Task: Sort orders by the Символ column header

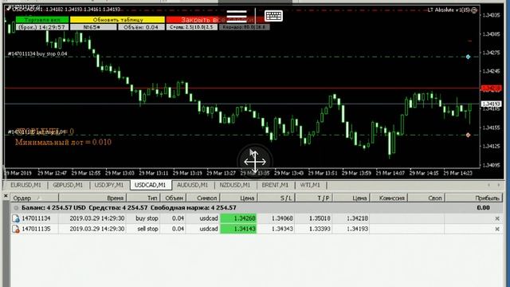Action: (x=203, y=198)
